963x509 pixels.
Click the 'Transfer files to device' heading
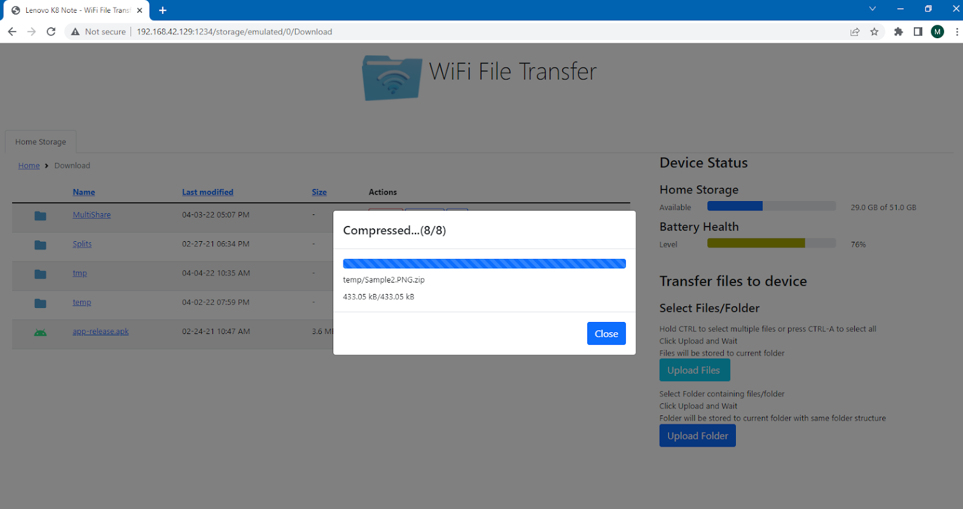coord(733,281)
